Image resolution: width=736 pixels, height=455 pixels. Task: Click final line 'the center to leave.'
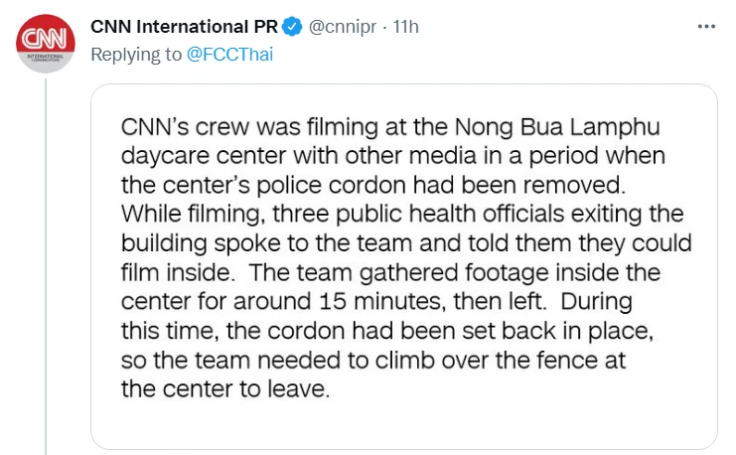225,388
